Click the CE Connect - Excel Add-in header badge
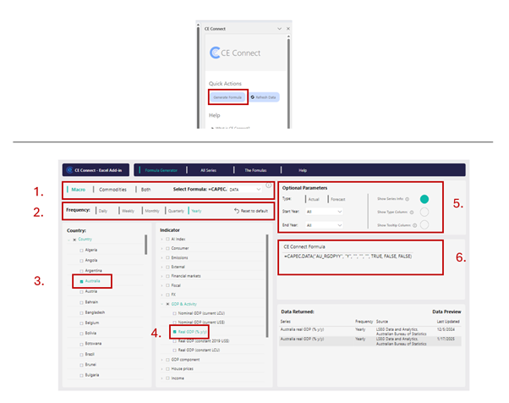509x403 pixels. (95, 169)
